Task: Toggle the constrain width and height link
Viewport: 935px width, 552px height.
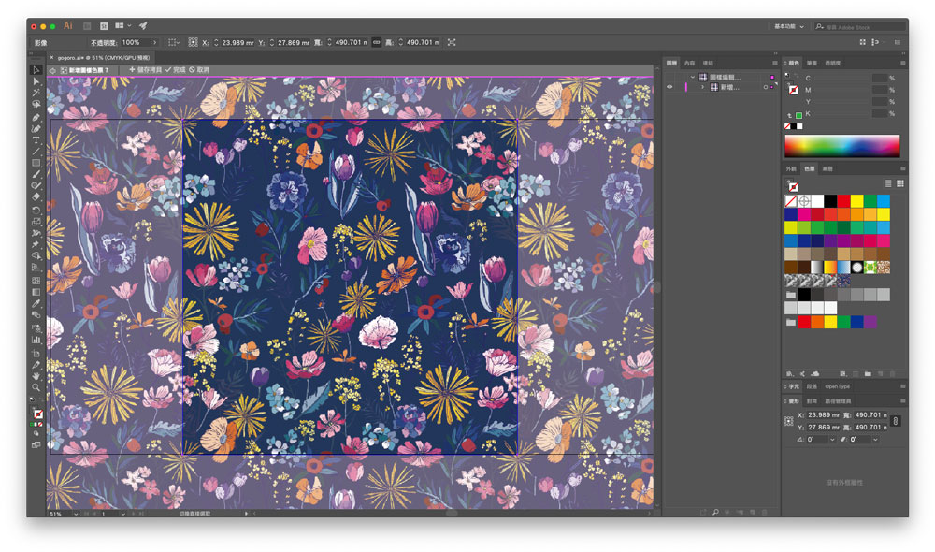Action: coord(377,42)
